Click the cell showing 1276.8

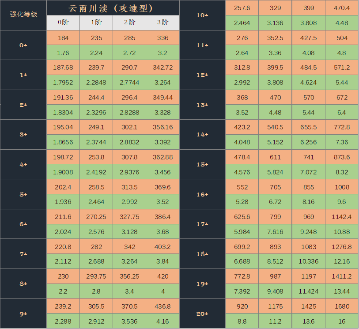click(342, 246)
